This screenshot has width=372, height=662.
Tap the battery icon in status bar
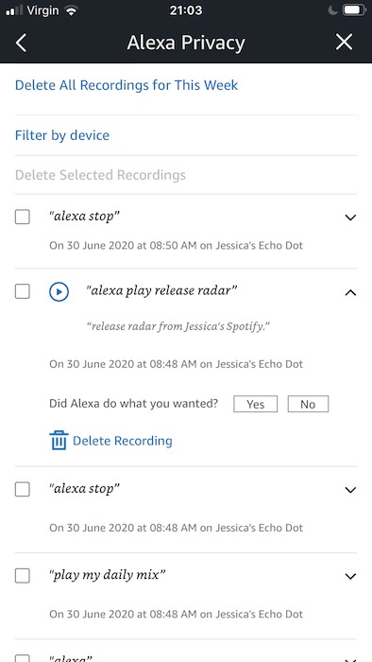pos(354,10)
